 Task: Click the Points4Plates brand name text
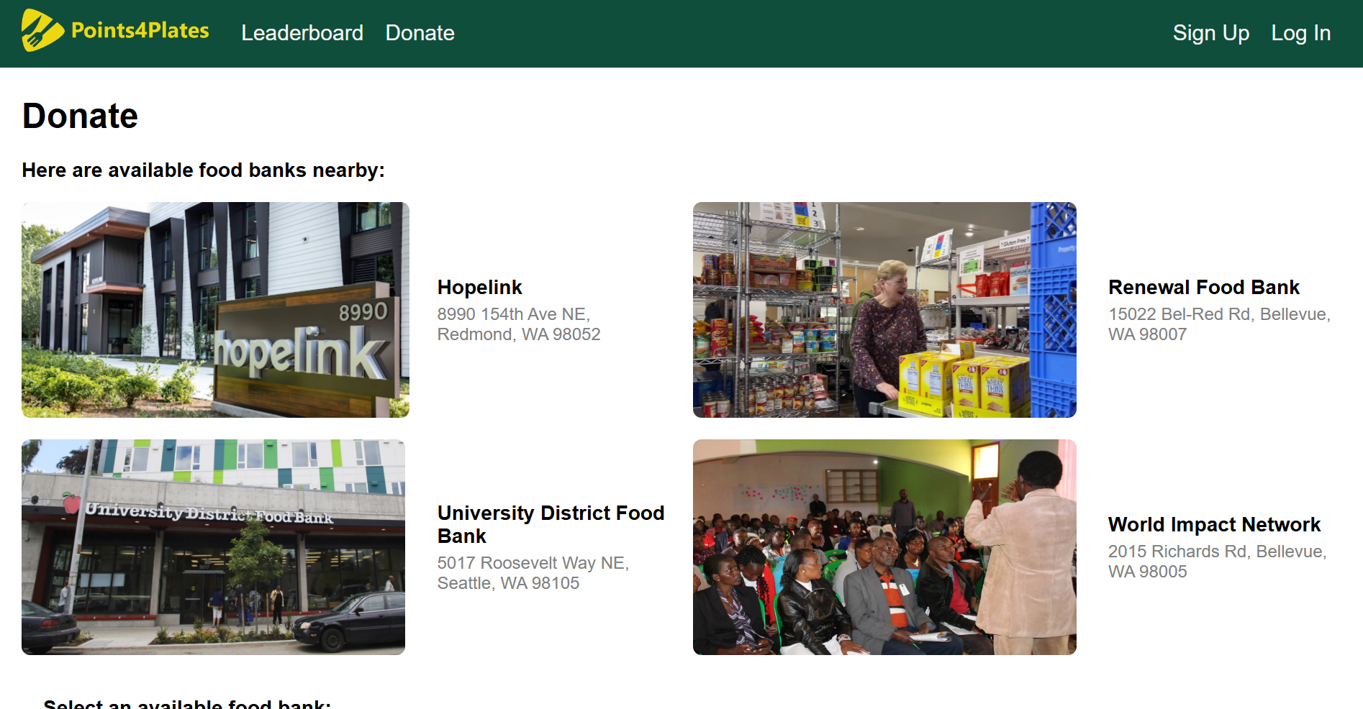tap(140, 30)
